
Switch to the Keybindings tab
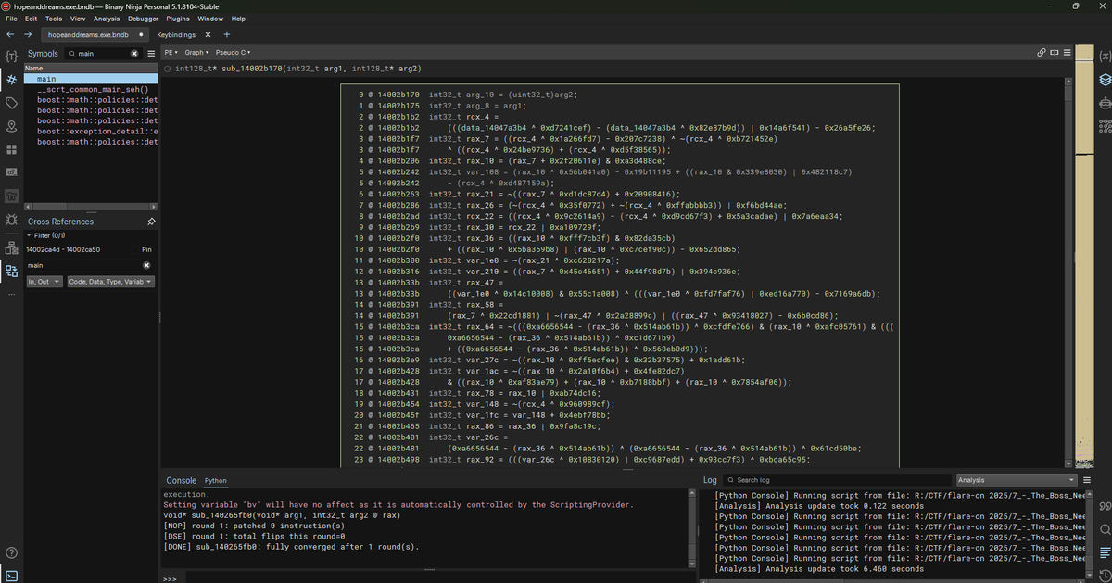[x=177, y=34]
